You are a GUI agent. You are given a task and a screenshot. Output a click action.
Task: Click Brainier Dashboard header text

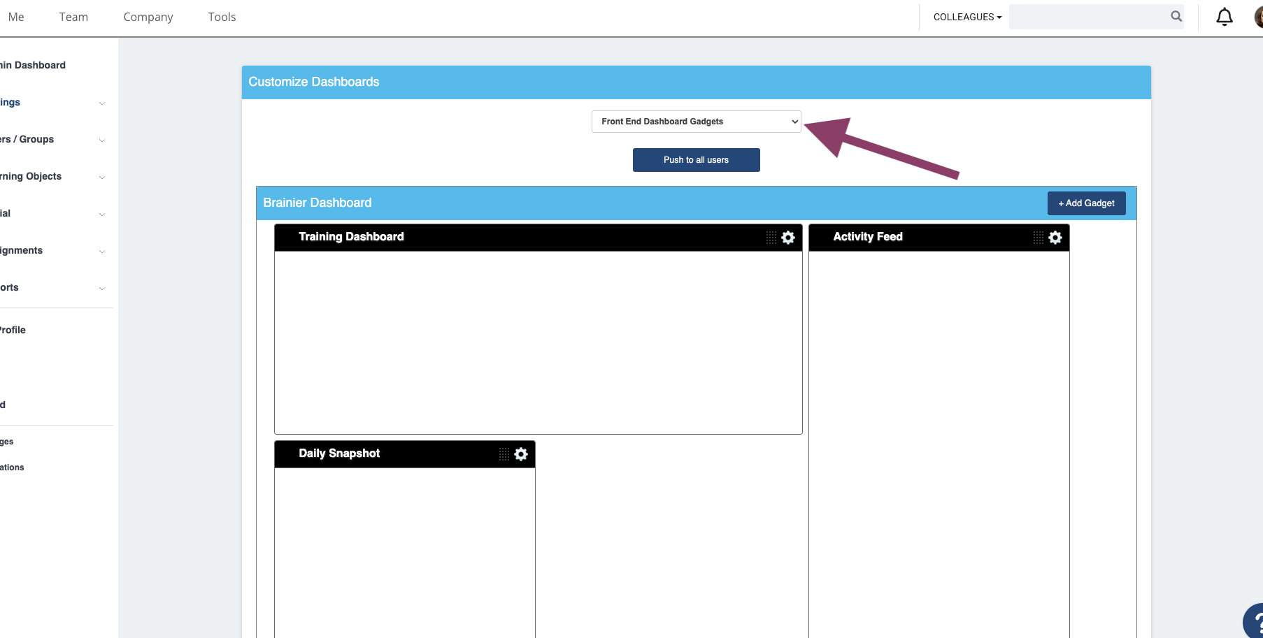point(317,203)
